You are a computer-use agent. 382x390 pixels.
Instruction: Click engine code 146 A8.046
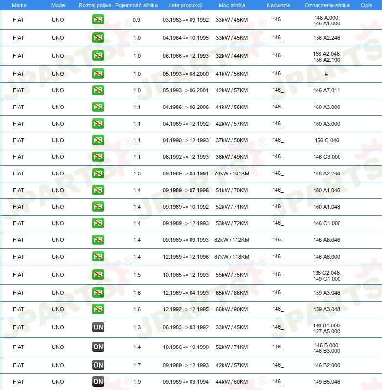click(327, 240)
